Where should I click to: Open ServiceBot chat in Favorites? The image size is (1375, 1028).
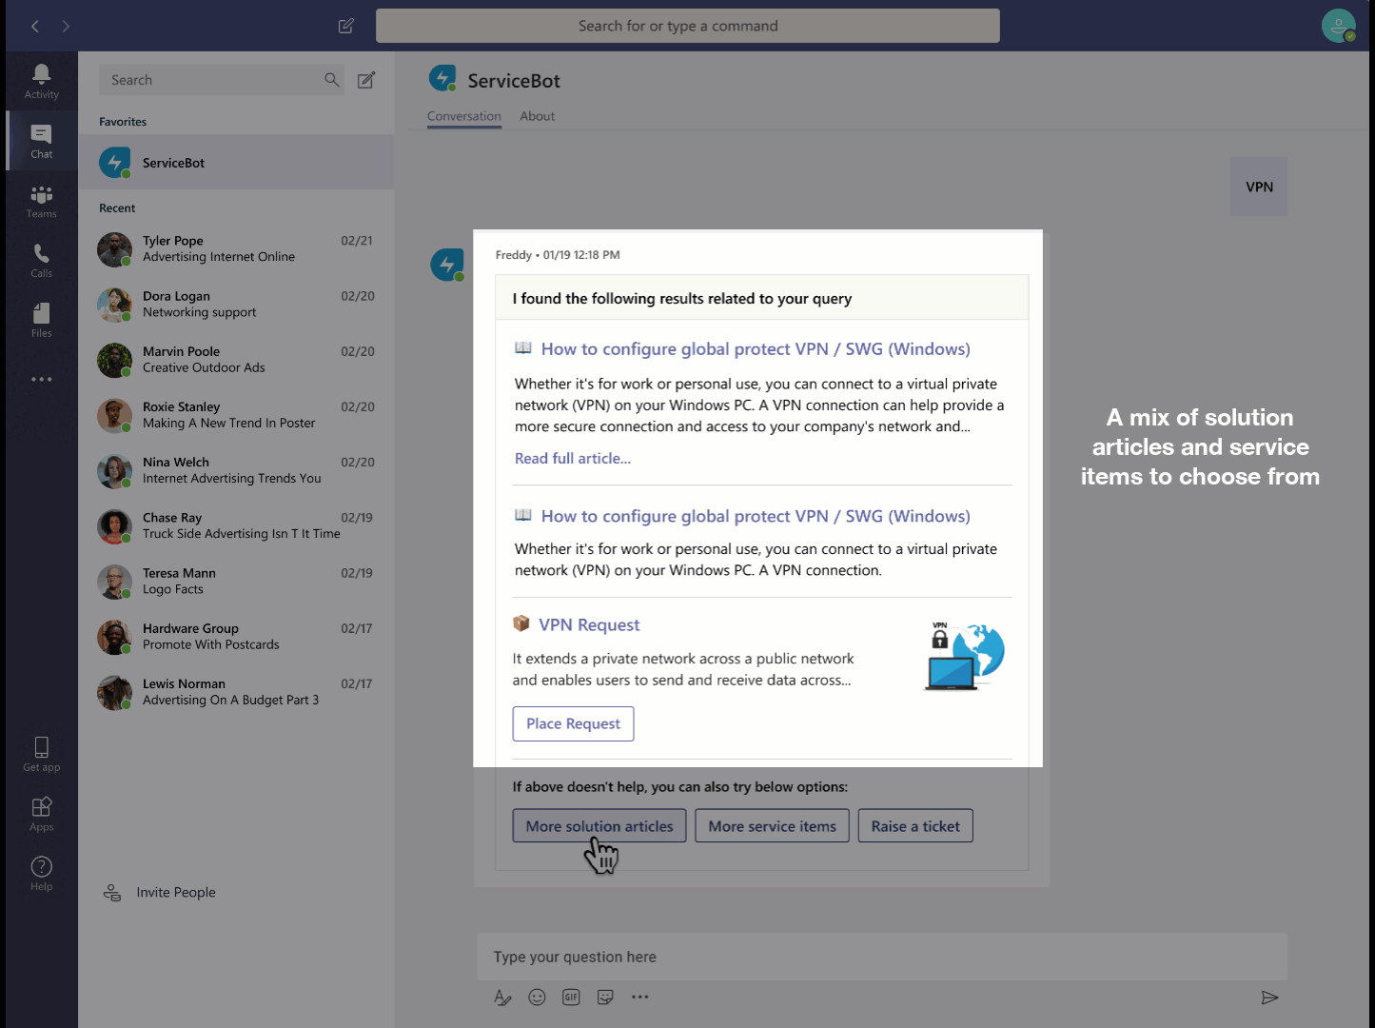pyautogui.click(x=236, y=163)
